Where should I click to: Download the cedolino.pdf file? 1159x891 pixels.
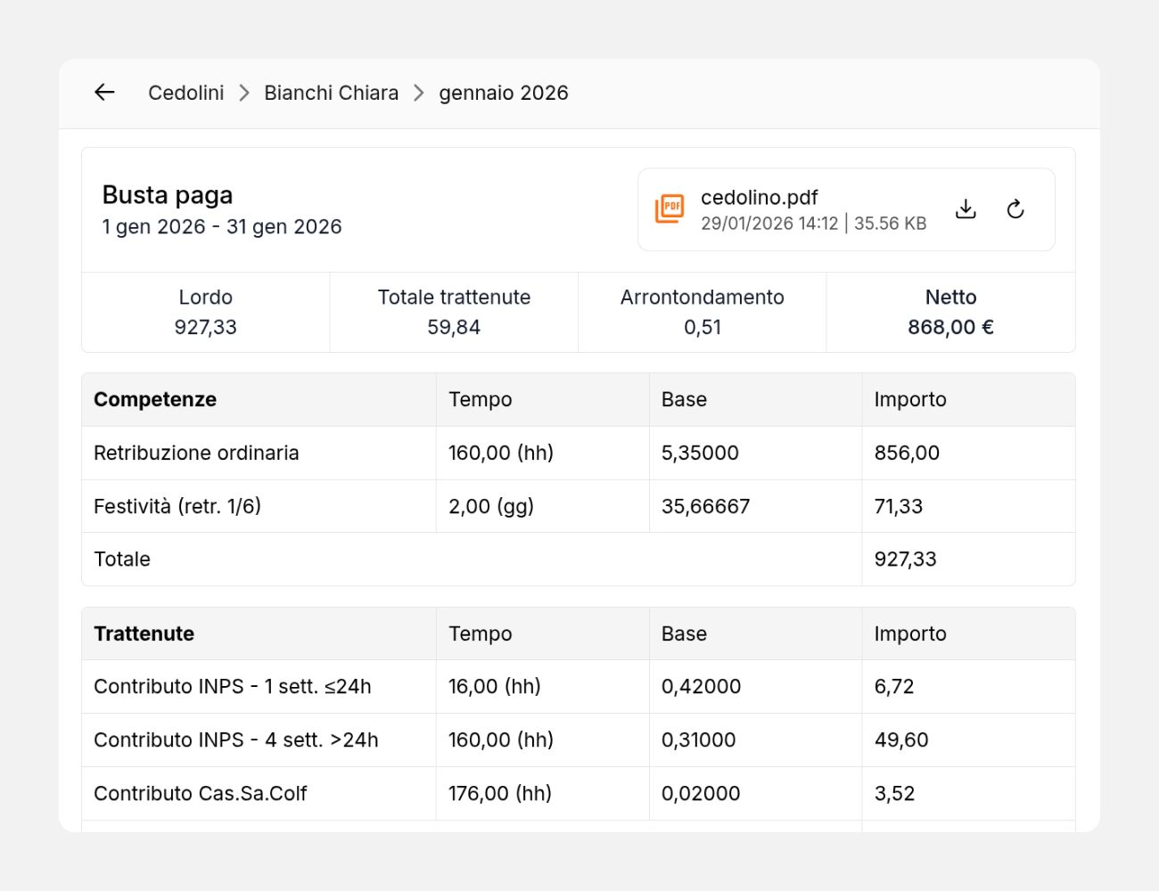click(966, 209)
